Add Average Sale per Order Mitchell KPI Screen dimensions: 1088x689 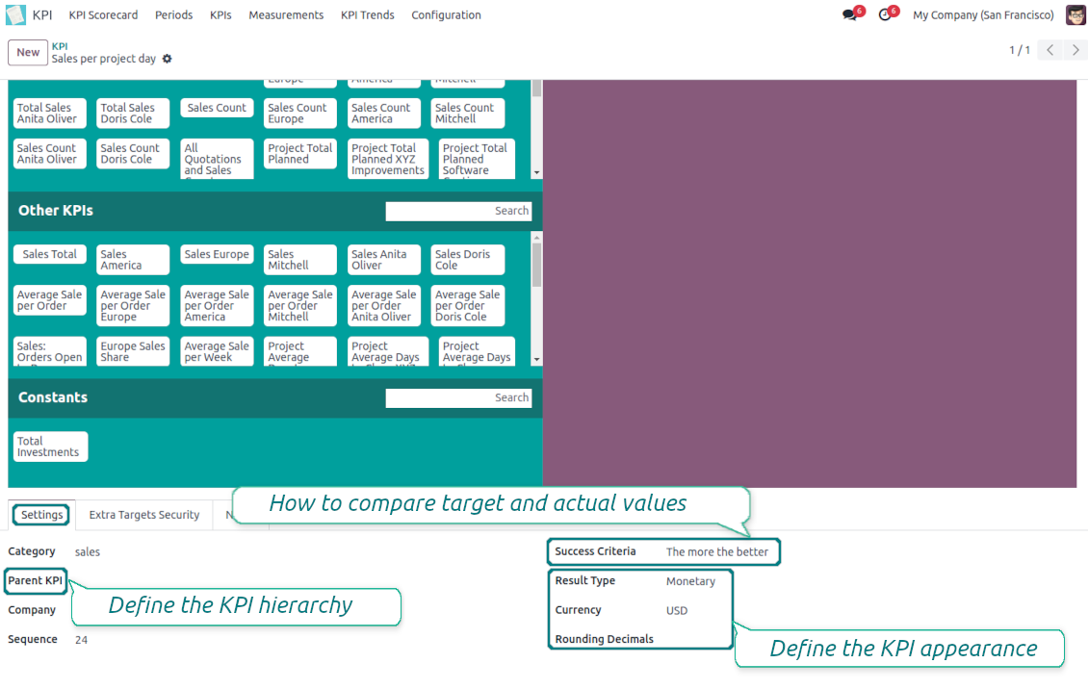pos(299,306)
